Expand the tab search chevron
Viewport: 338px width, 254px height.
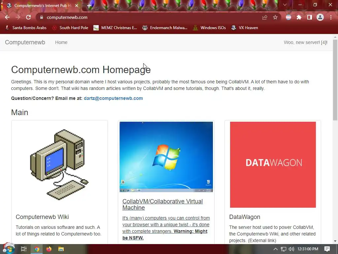click(x=285, y=5)
